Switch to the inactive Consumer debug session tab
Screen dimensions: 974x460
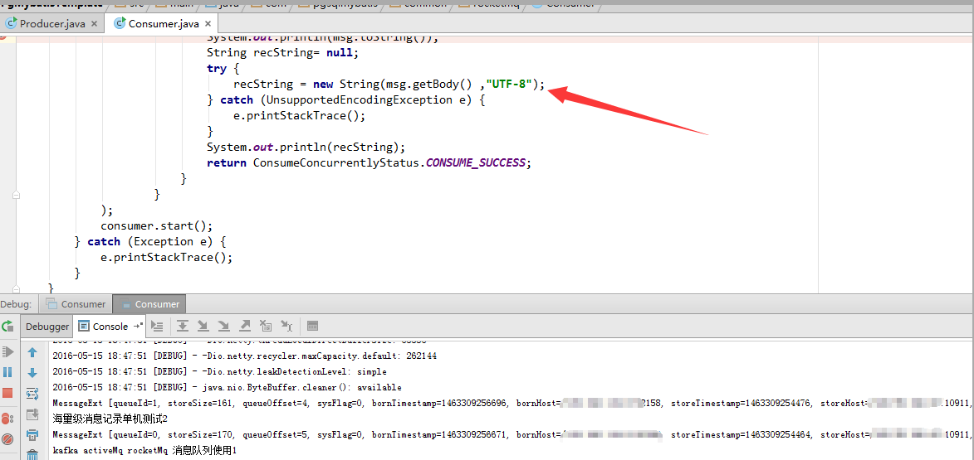(x=76, y=304)
